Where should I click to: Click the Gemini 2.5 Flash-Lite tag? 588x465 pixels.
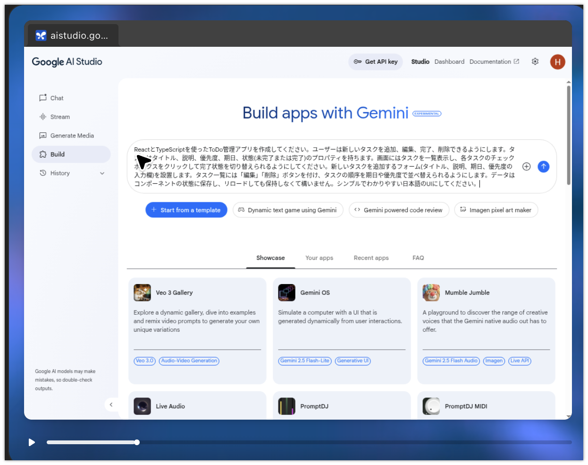click(305, 361)
